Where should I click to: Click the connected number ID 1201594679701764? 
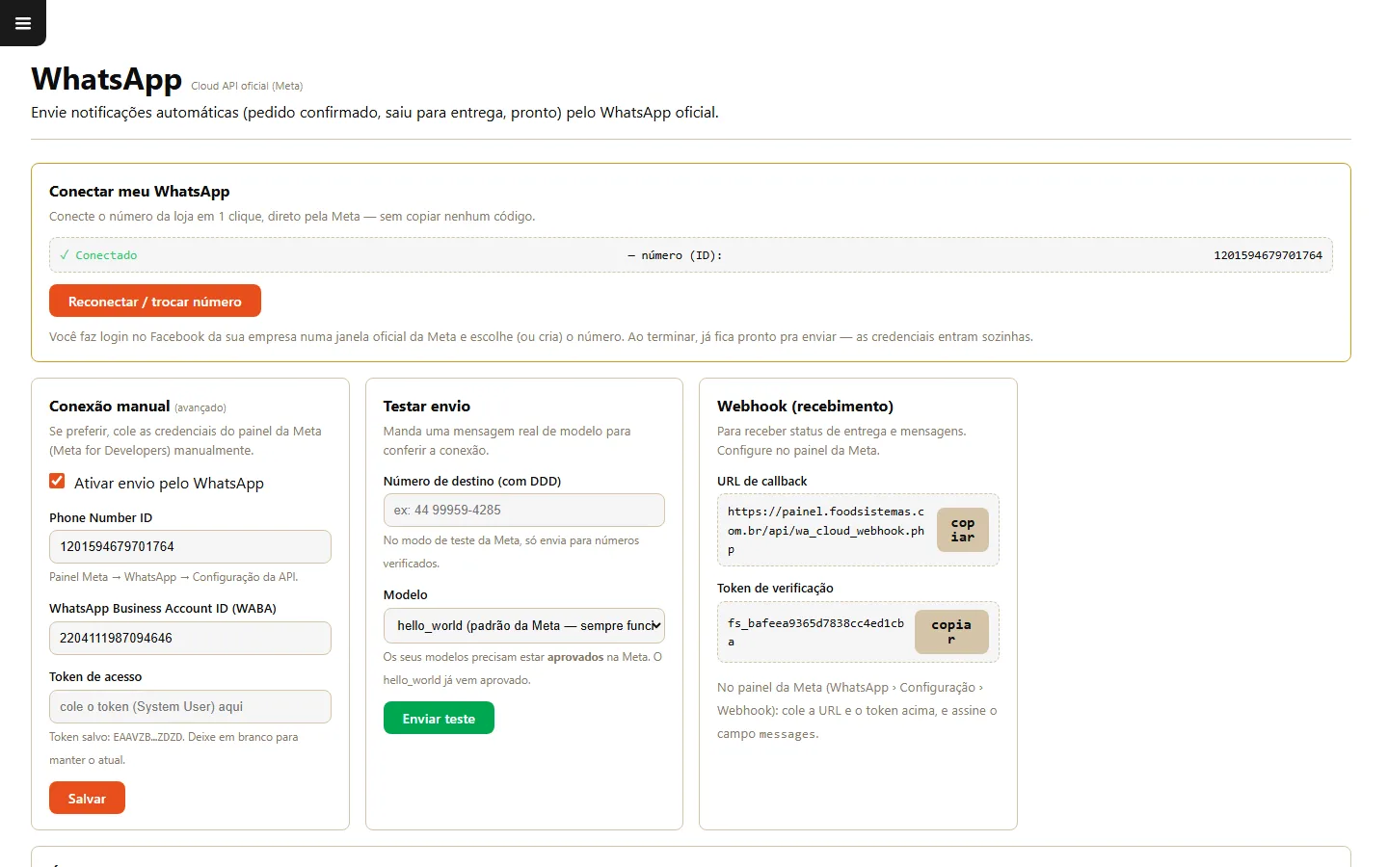1268,255
